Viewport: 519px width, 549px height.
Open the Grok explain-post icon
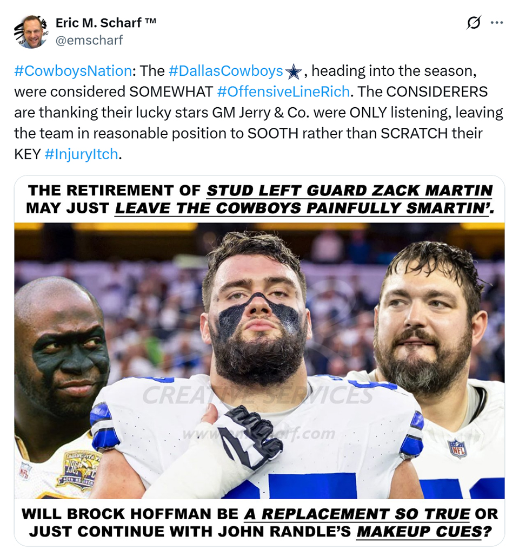474,22
